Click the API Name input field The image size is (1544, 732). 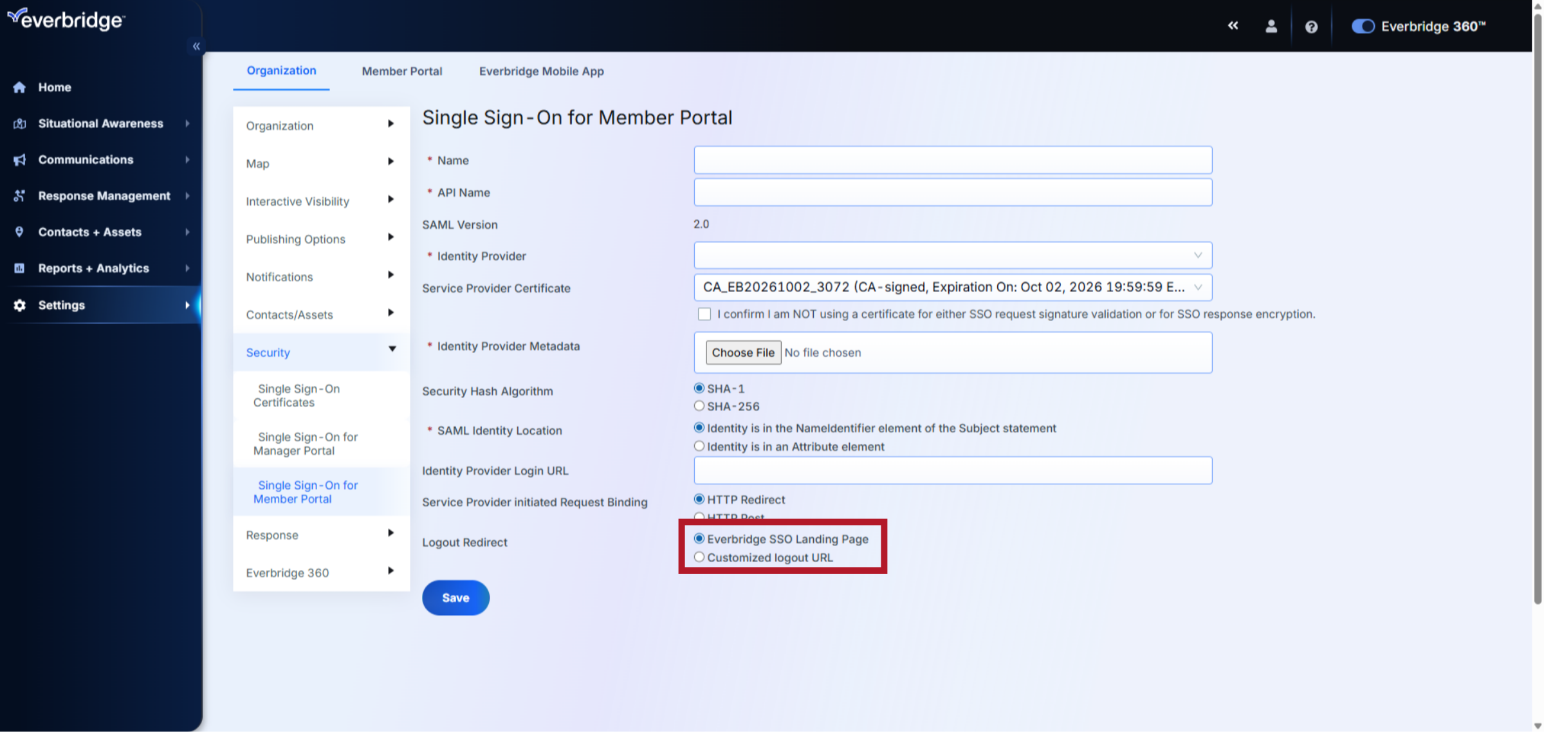point(953,192)
